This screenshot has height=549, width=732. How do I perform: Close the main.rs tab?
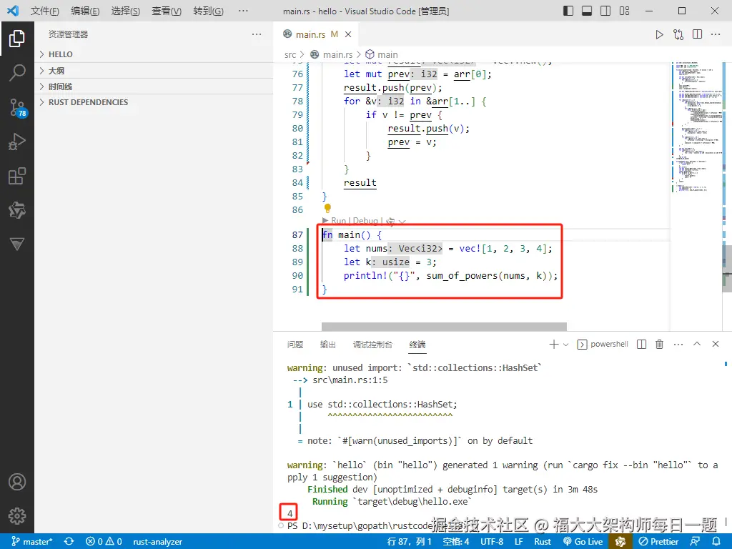[x=348, y=34]
